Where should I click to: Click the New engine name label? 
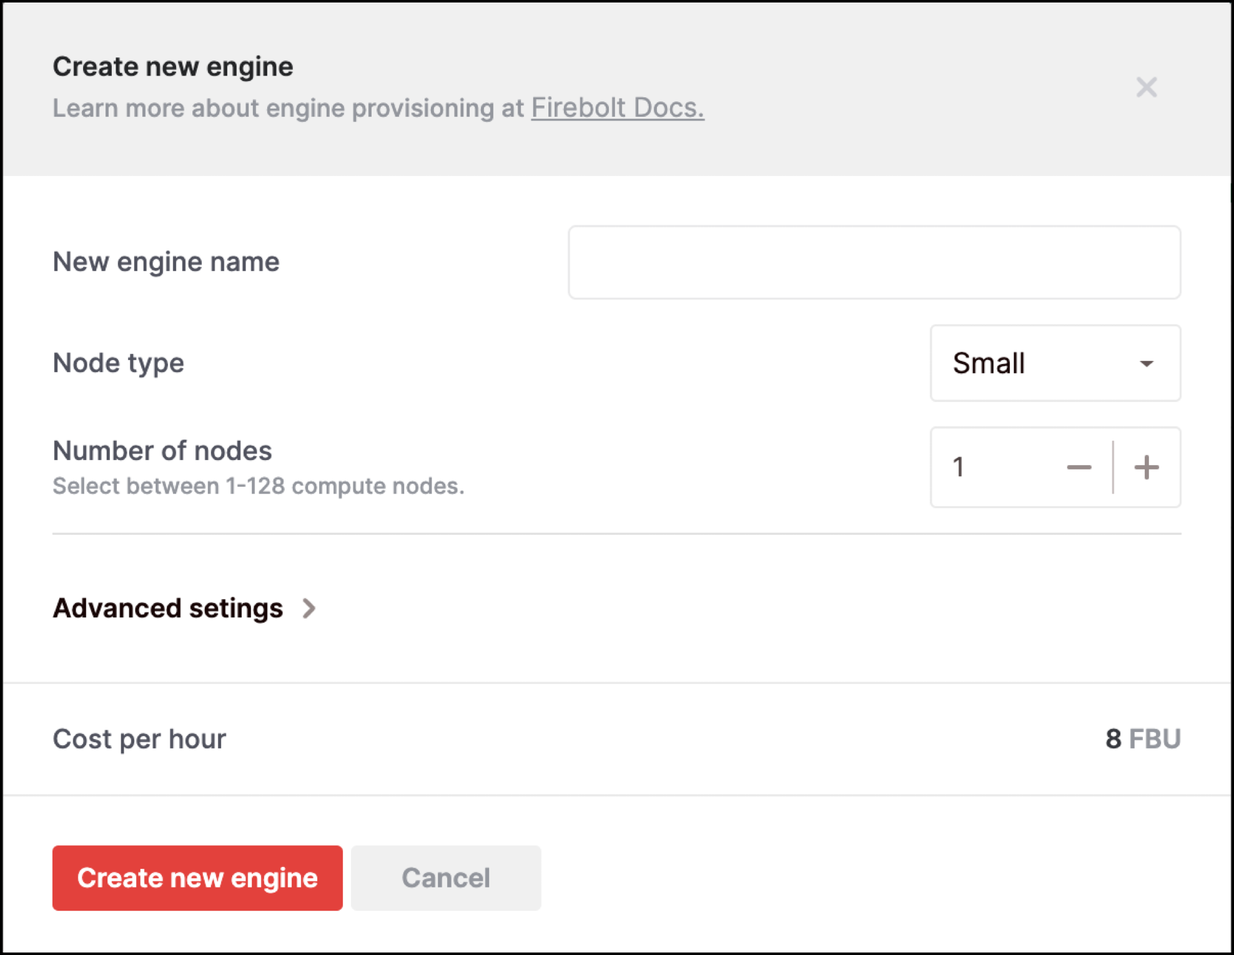pyautogui.click(x=166, y=262)
